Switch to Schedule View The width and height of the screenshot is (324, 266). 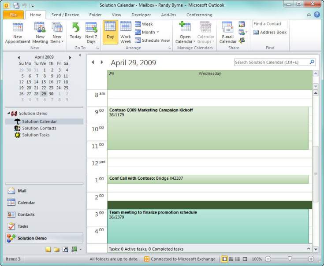click(153, 41)
